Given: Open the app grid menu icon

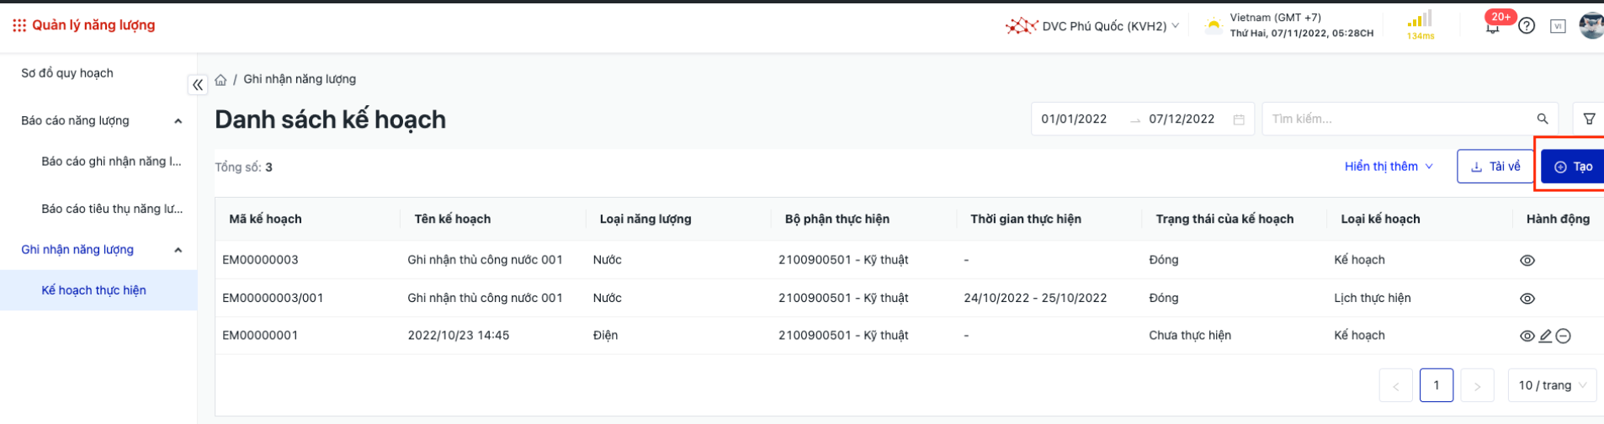Looking at the screenshot, I should [19, 26].
